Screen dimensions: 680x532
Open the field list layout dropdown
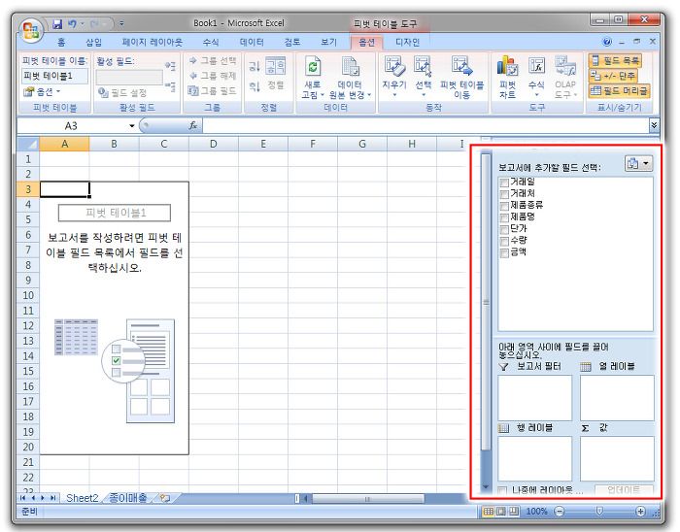tap(638, 164)
